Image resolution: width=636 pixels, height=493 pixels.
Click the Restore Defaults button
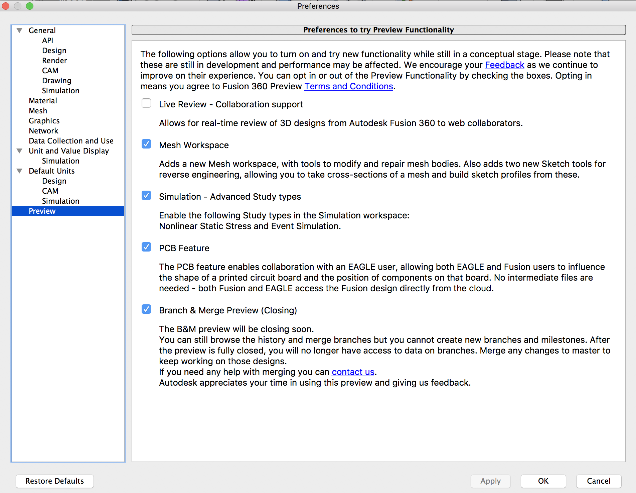point(55,481)
